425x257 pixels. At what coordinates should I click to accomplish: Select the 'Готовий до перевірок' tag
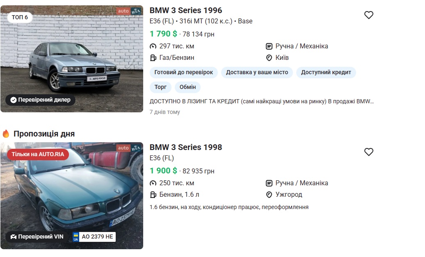184,73
